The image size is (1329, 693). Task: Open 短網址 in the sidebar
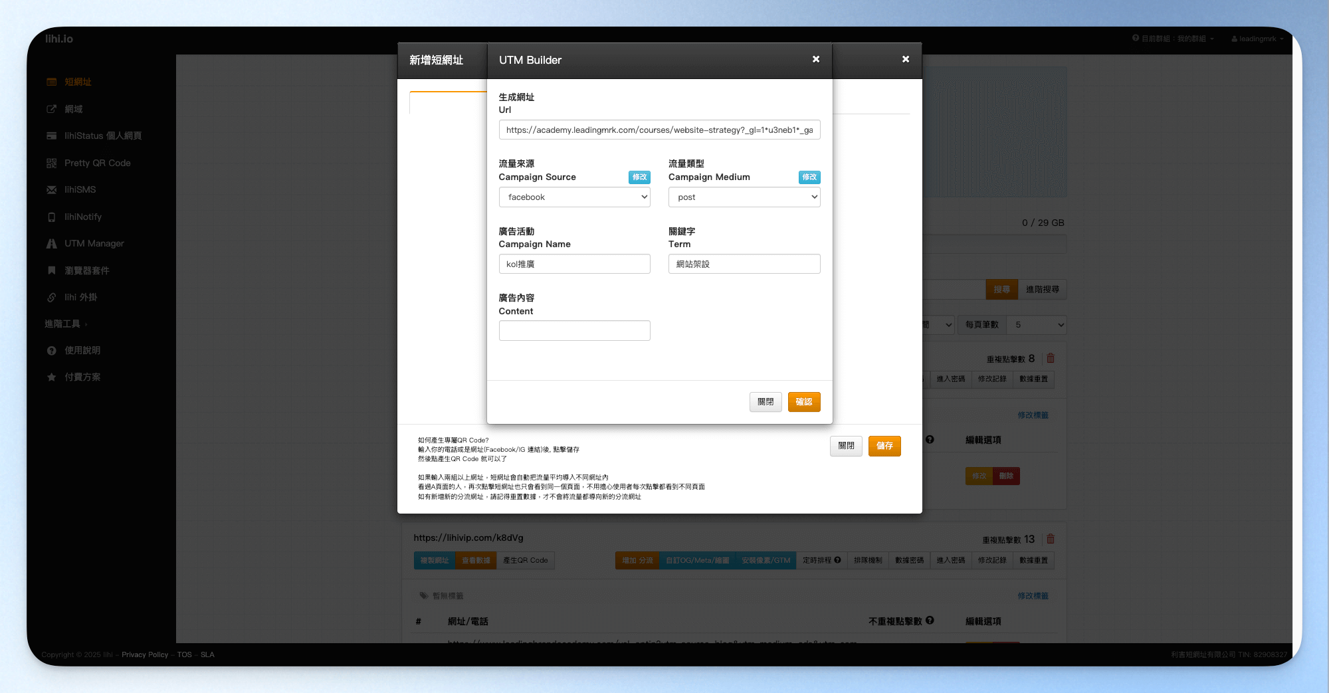[x=78, y=82]
